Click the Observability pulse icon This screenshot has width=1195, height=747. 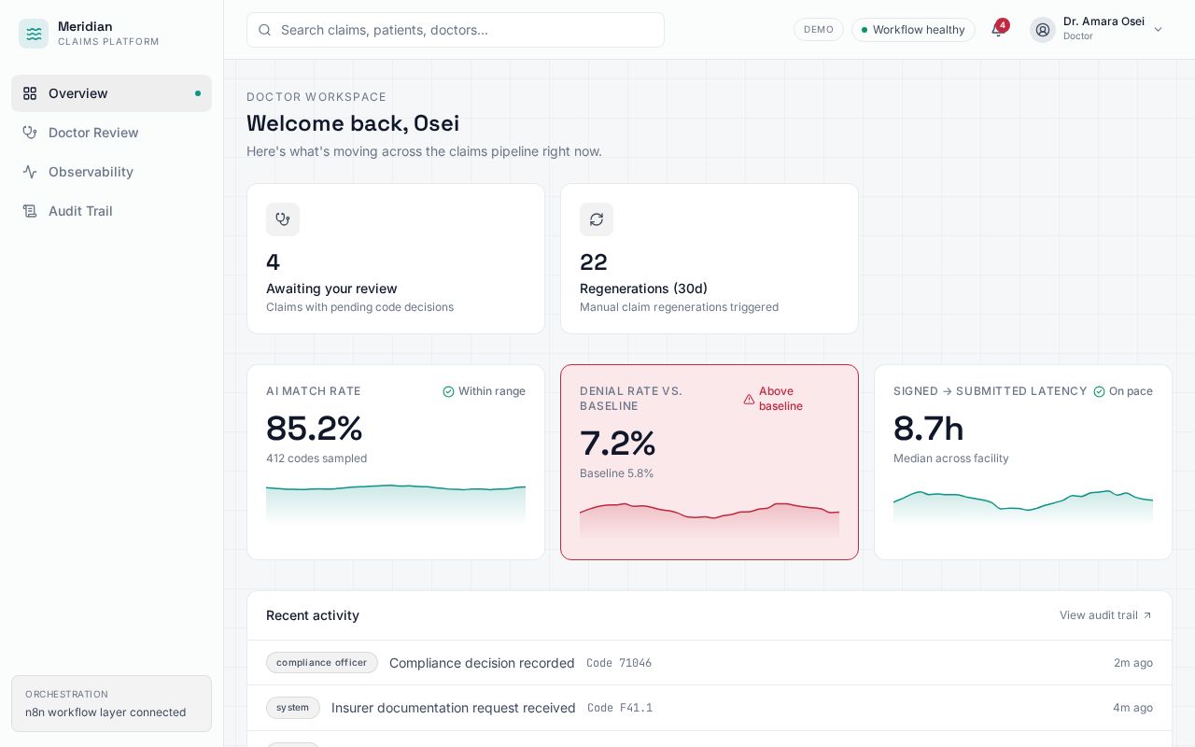pos(30,172)
